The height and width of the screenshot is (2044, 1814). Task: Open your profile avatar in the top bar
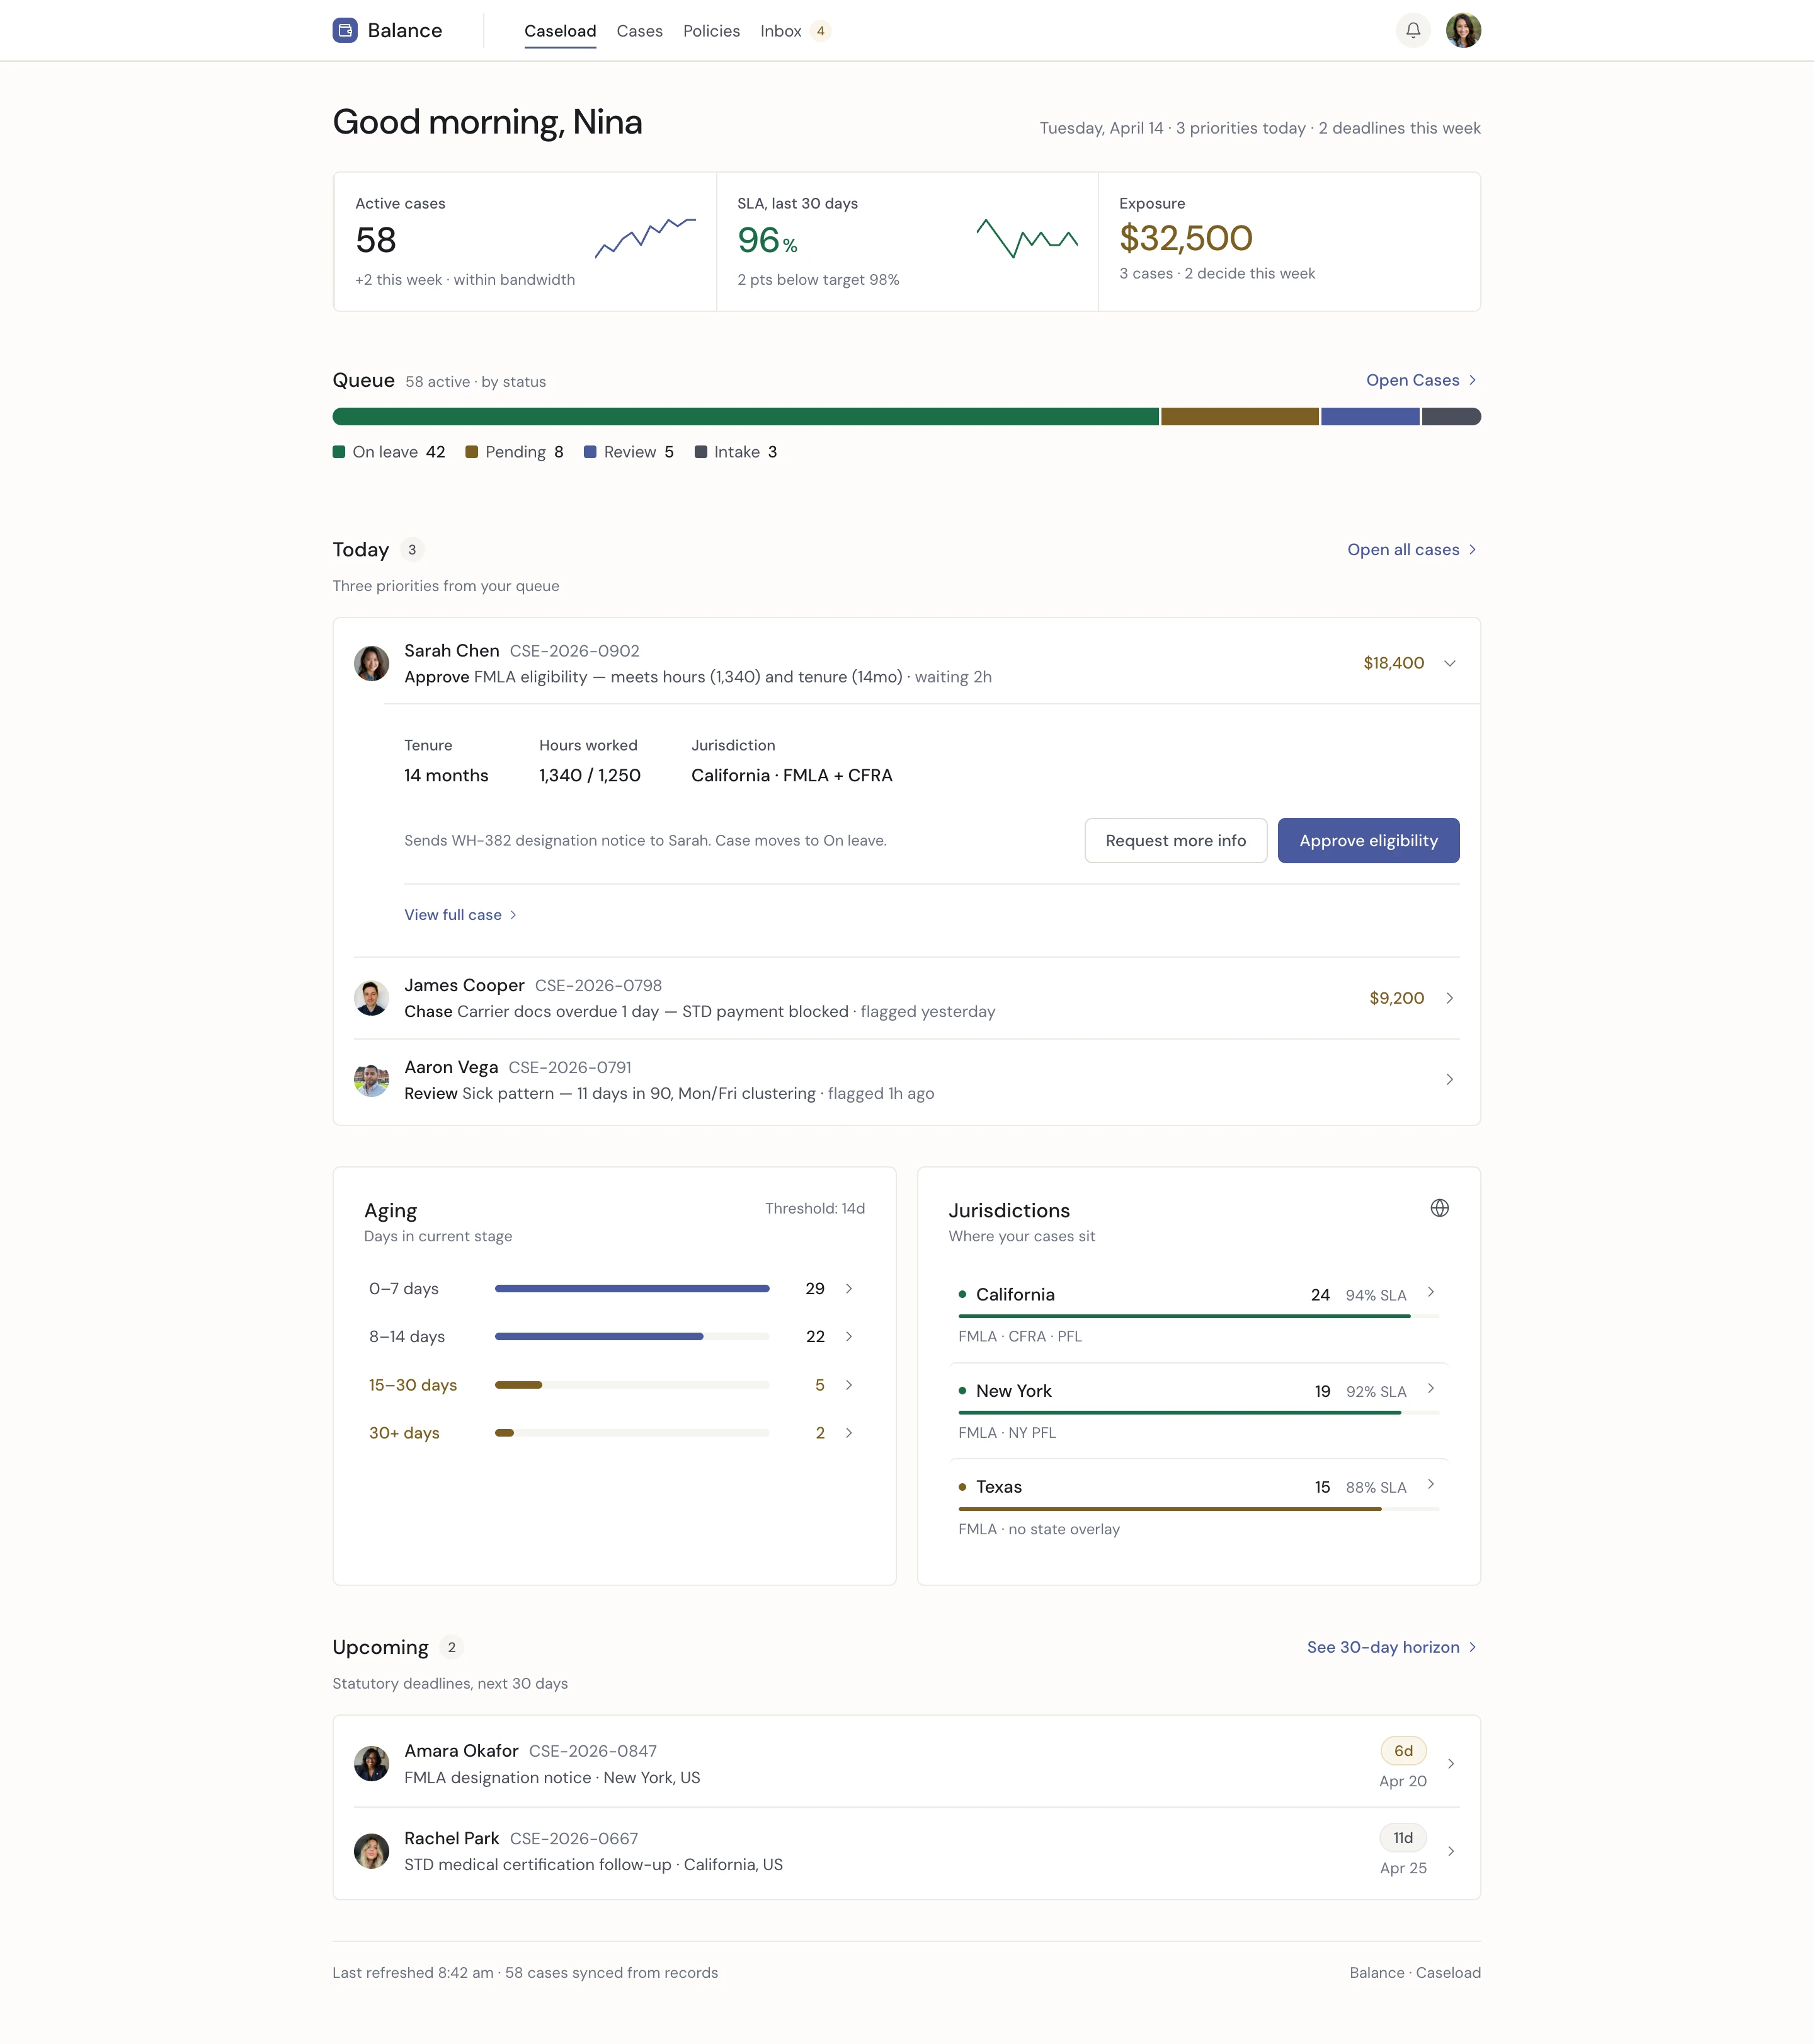(x=1463, y=30)
